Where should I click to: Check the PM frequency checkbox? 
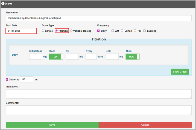135,31
